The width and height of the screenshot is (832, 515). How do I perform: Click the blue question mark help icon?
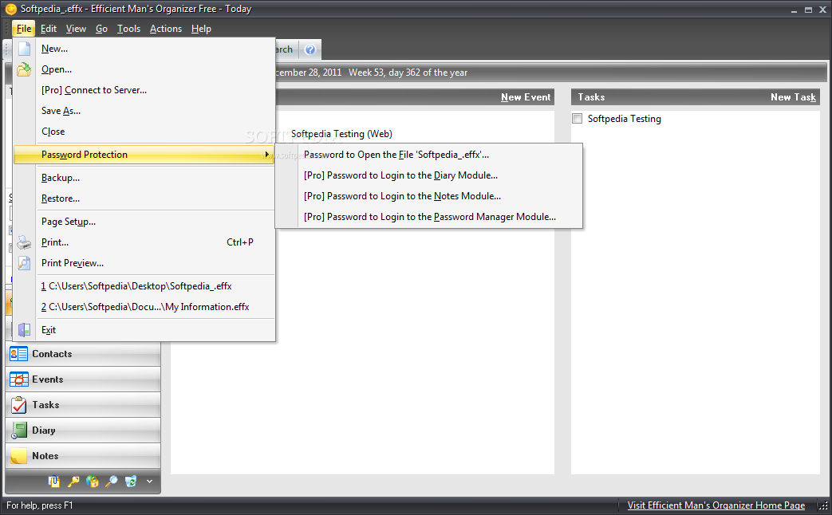click(310, 49)
